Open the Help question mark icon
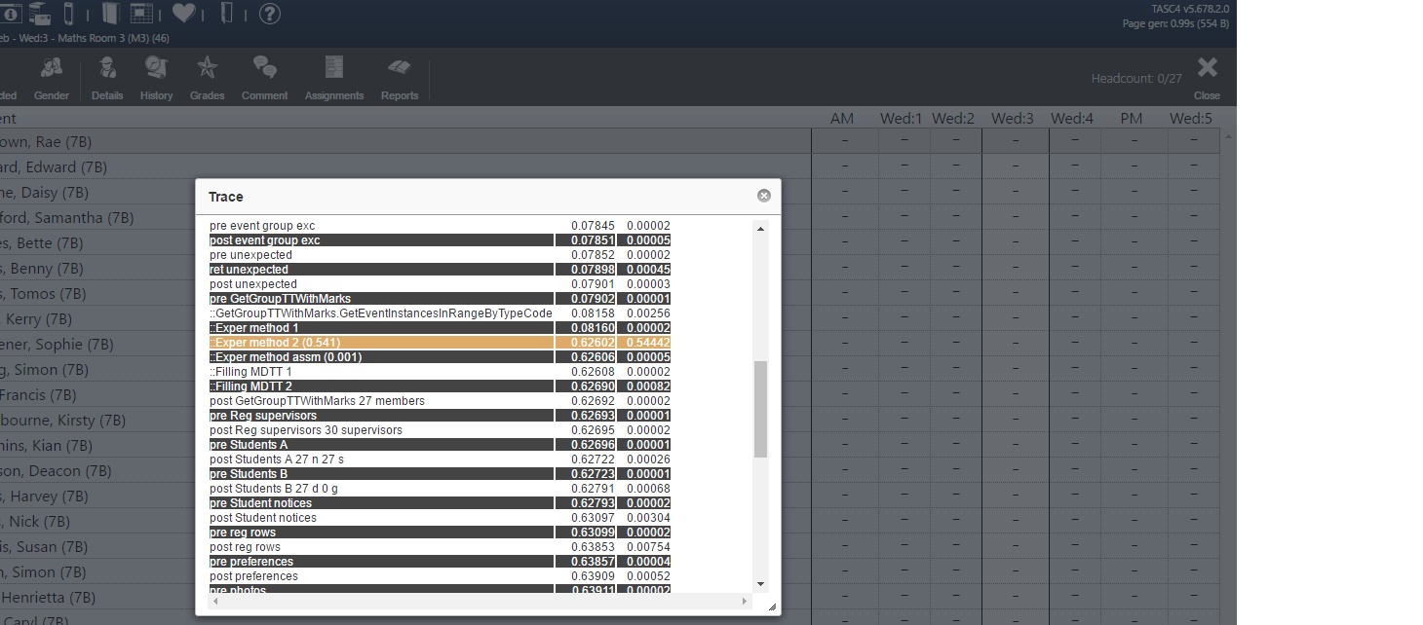 coord(270,14)
